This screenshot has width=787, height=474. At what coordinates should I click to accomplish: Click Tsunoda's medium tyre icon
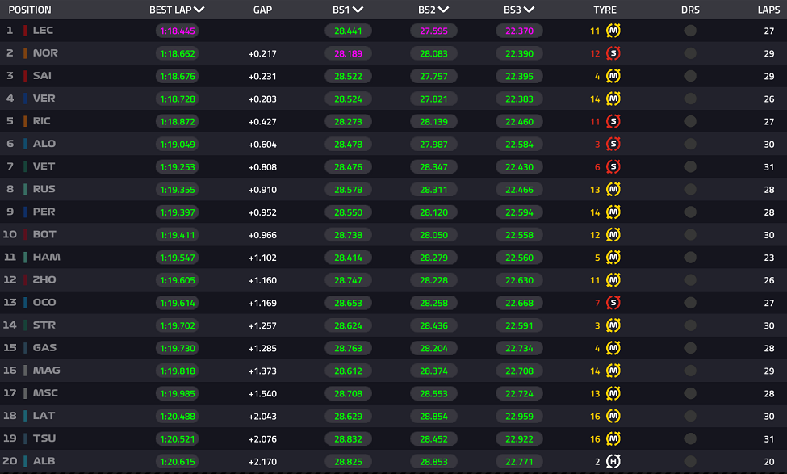[613, 438]
